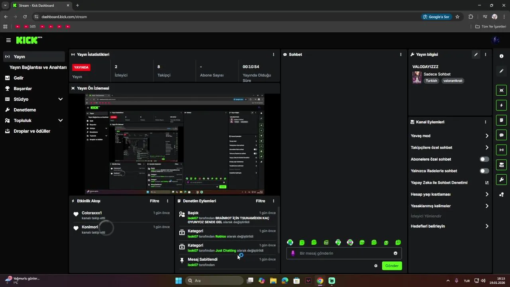Screen dimensions: 510x287
Task: Toggle the broadcast signal panel icon in right rail
Action: [x=501, y=150]
